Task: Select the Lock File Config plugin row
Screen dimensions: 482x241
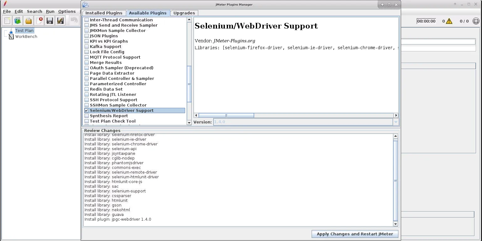Action: (x=135, y=52)
